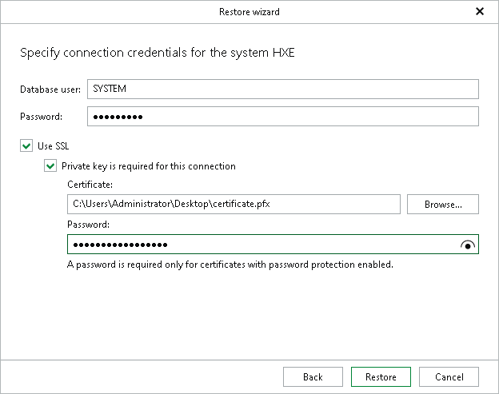Click the hint about password-protected certificates

click(x=230, y=265)
